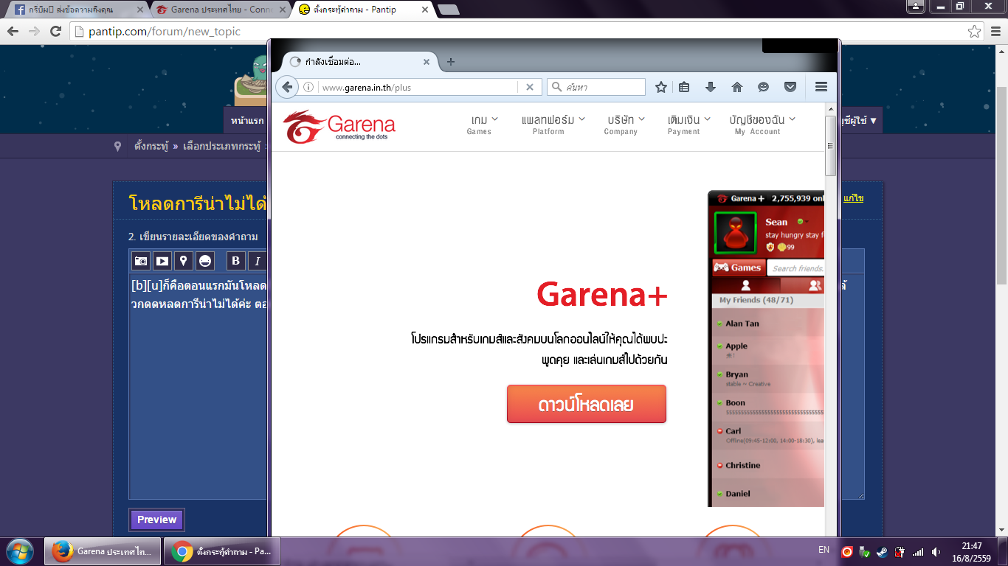Show site information icon in Firefox address bar
The width and height of the screenshot is (1008, 566).
(308, 87)
